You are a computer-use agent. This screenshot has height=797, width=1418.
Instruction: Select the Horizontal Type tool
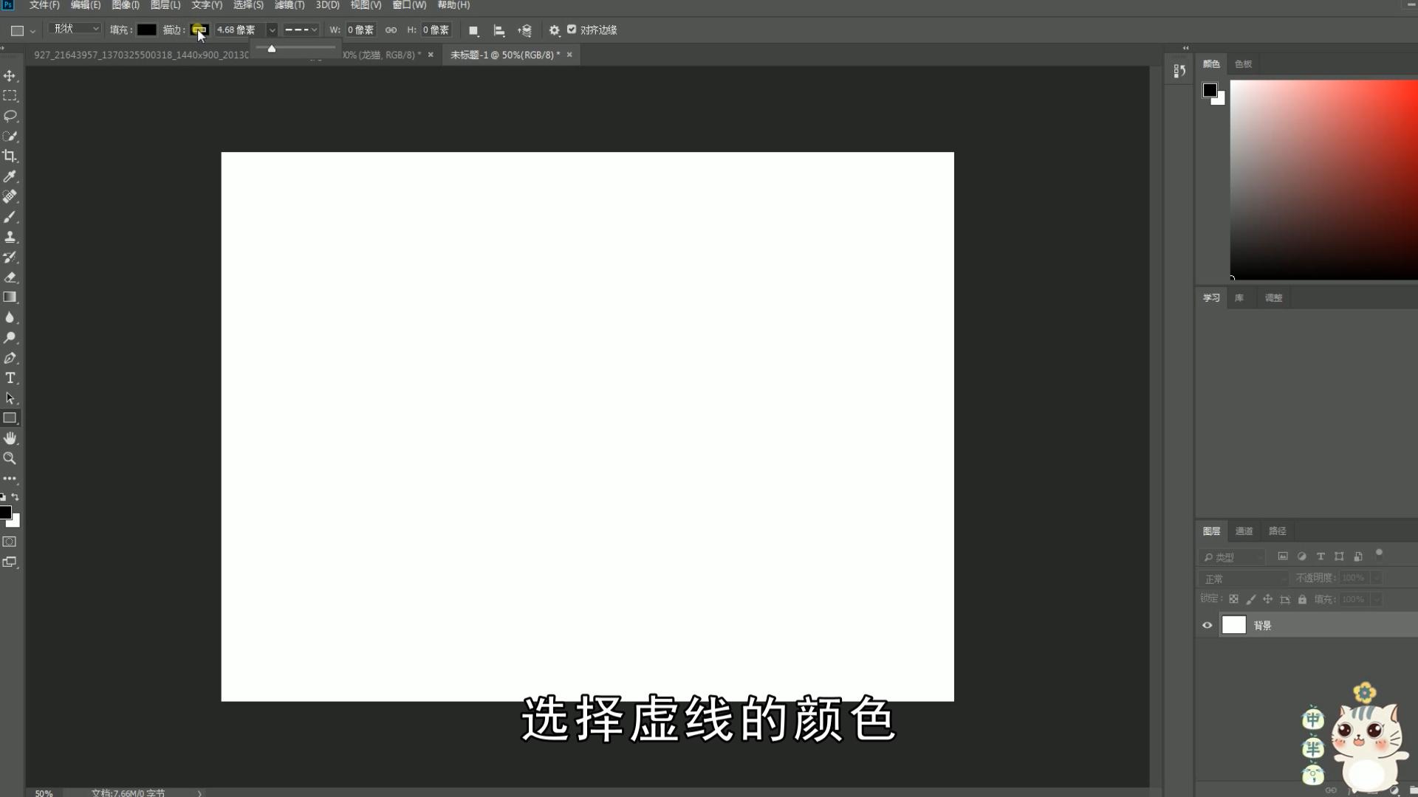point(10,378)
